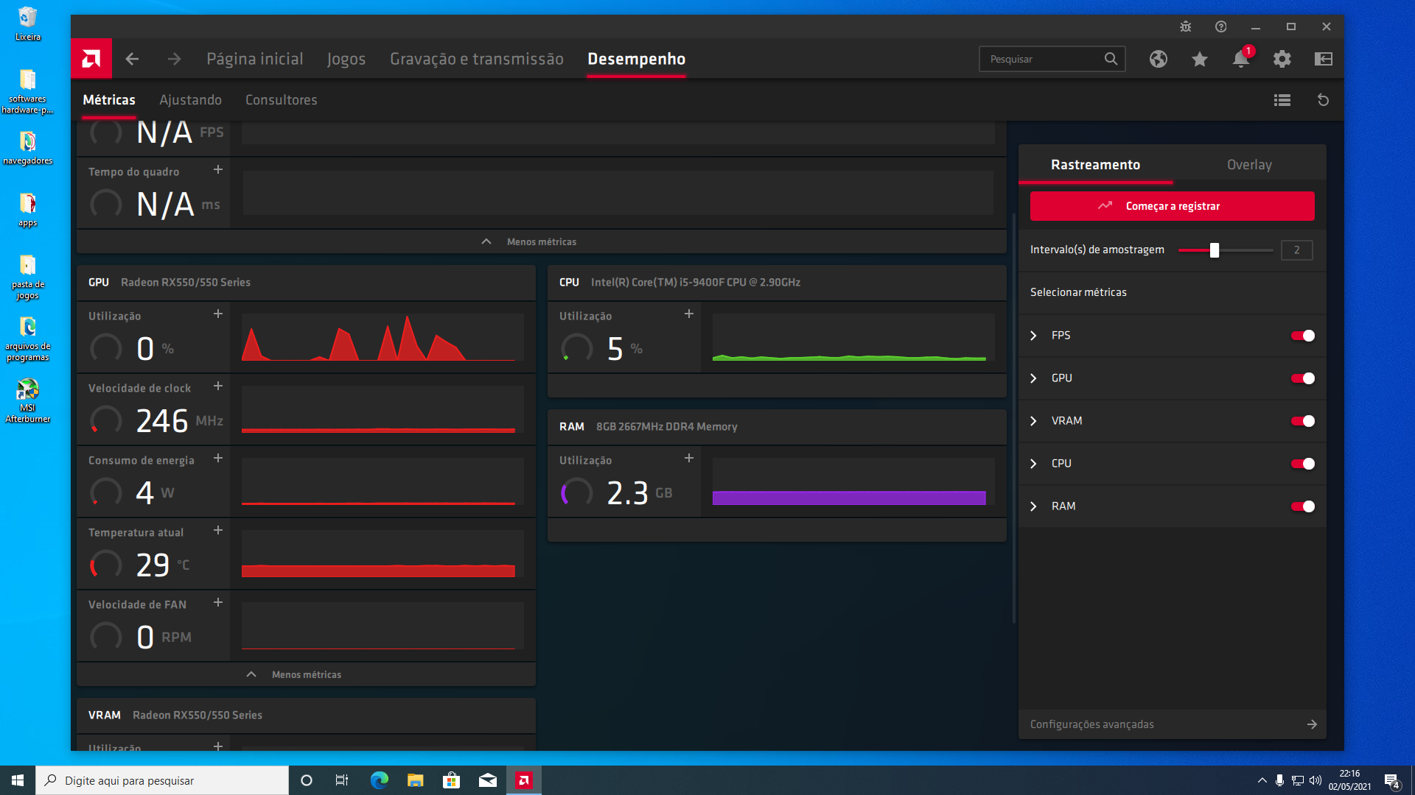Switch to Consultores sub-tab
Viewport: 1415px width, 795px height.
pos(282,100)
